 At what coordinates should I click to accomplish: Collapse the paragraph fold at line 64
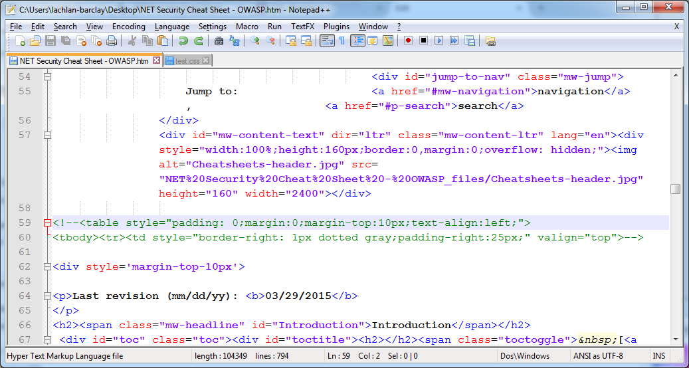pyautogui.click(x=47, y=296)
